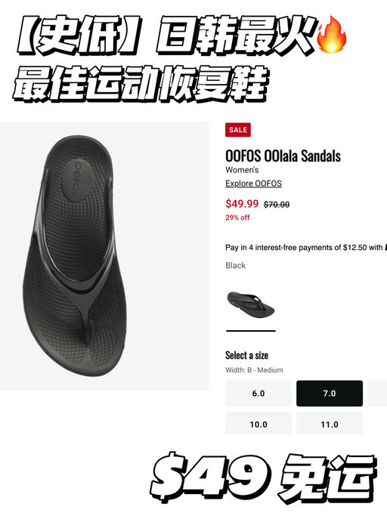Select the highlighted size 7.0 option

pyautogui.click(x=330, y=394)
